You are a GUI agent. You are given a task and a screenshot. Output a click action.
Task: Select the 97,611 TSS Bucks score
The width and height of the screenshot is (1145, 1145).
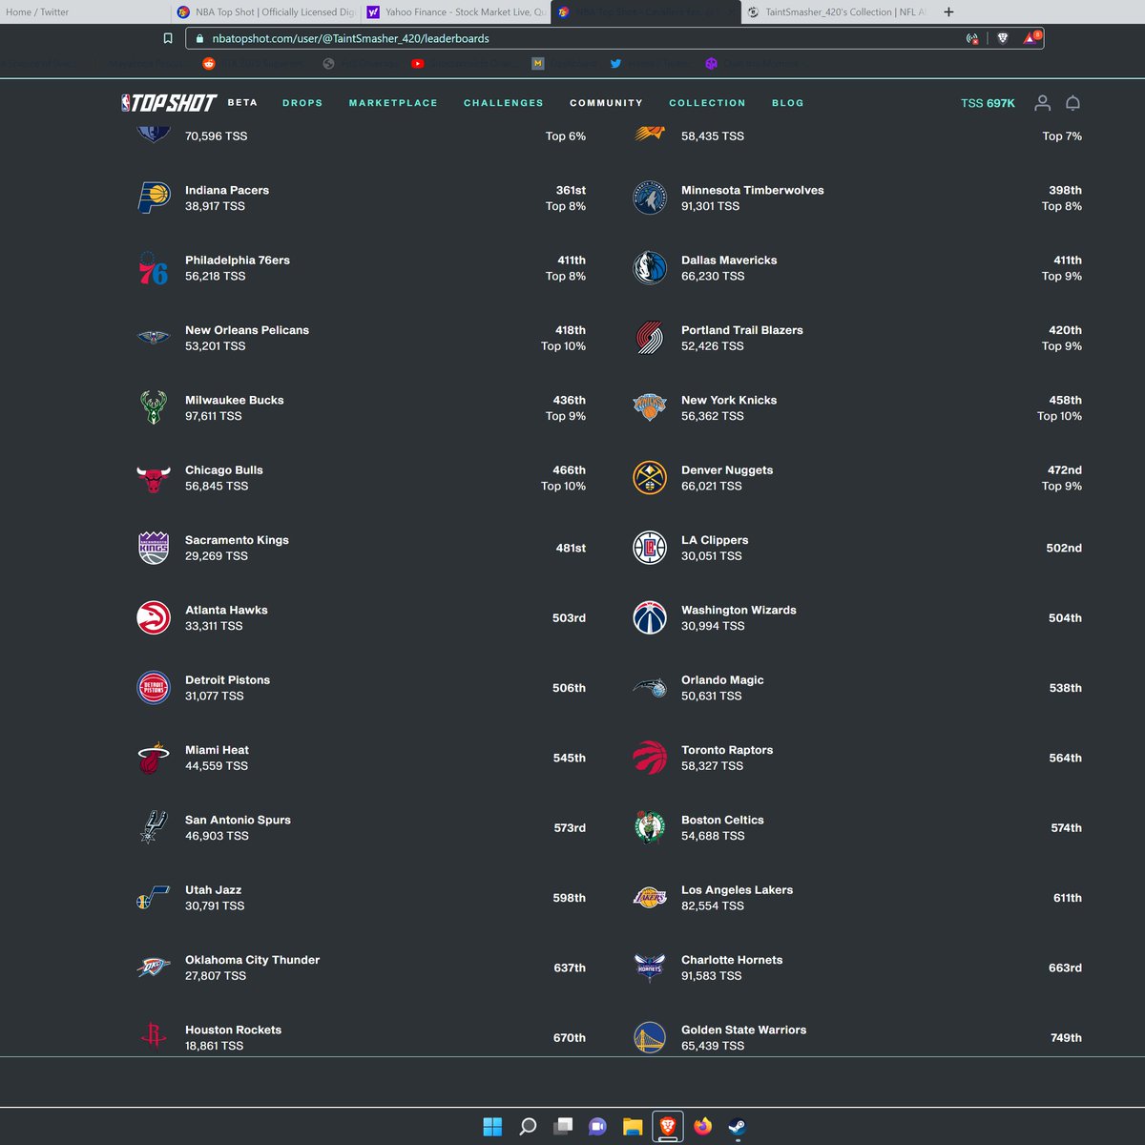pos(213,416)
